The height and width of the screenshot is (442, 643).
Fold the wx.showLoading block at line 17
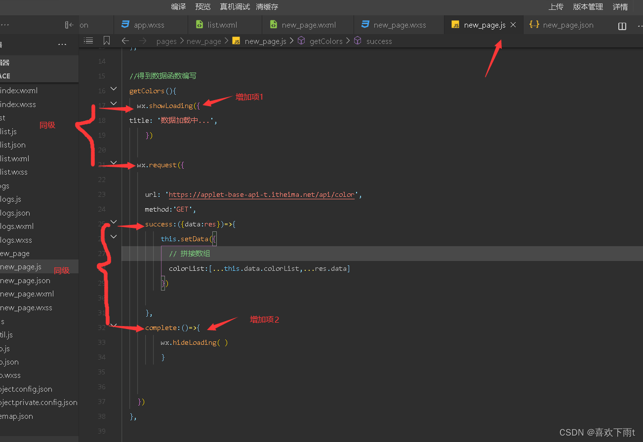[x=114, y=104]
